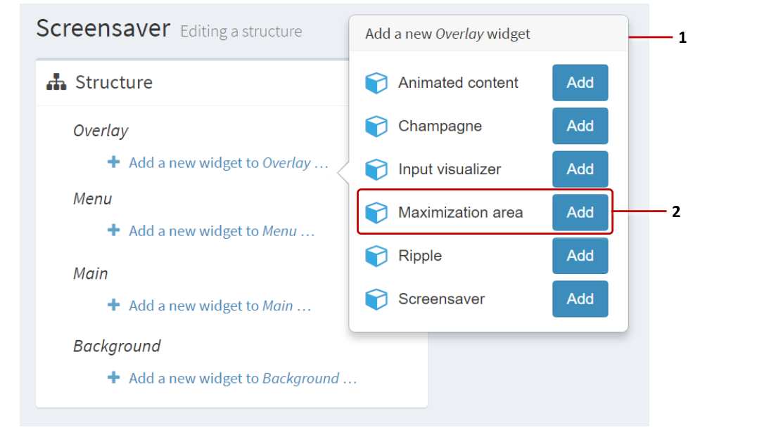Screen dimensions: 776x430
Task: Add the Maximization area widget
Action: [x=580, y=212]
